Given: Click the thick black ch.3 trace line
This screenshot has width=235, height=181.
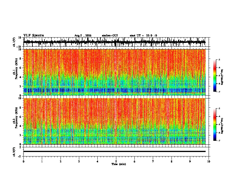Looking at the screenshot, I should (x=114, y=151).
